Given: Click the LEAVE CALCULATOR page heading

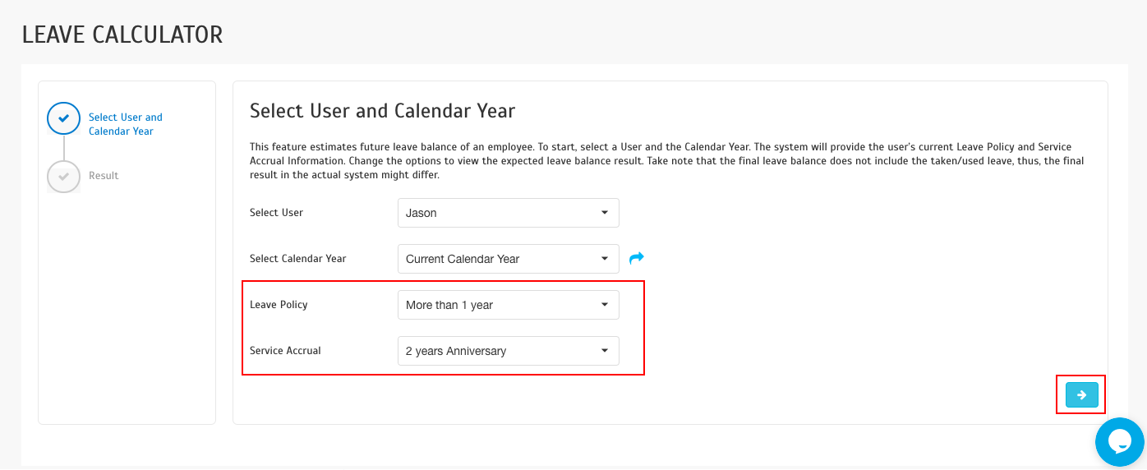Looking at the screenshot, I should [122, 35].
